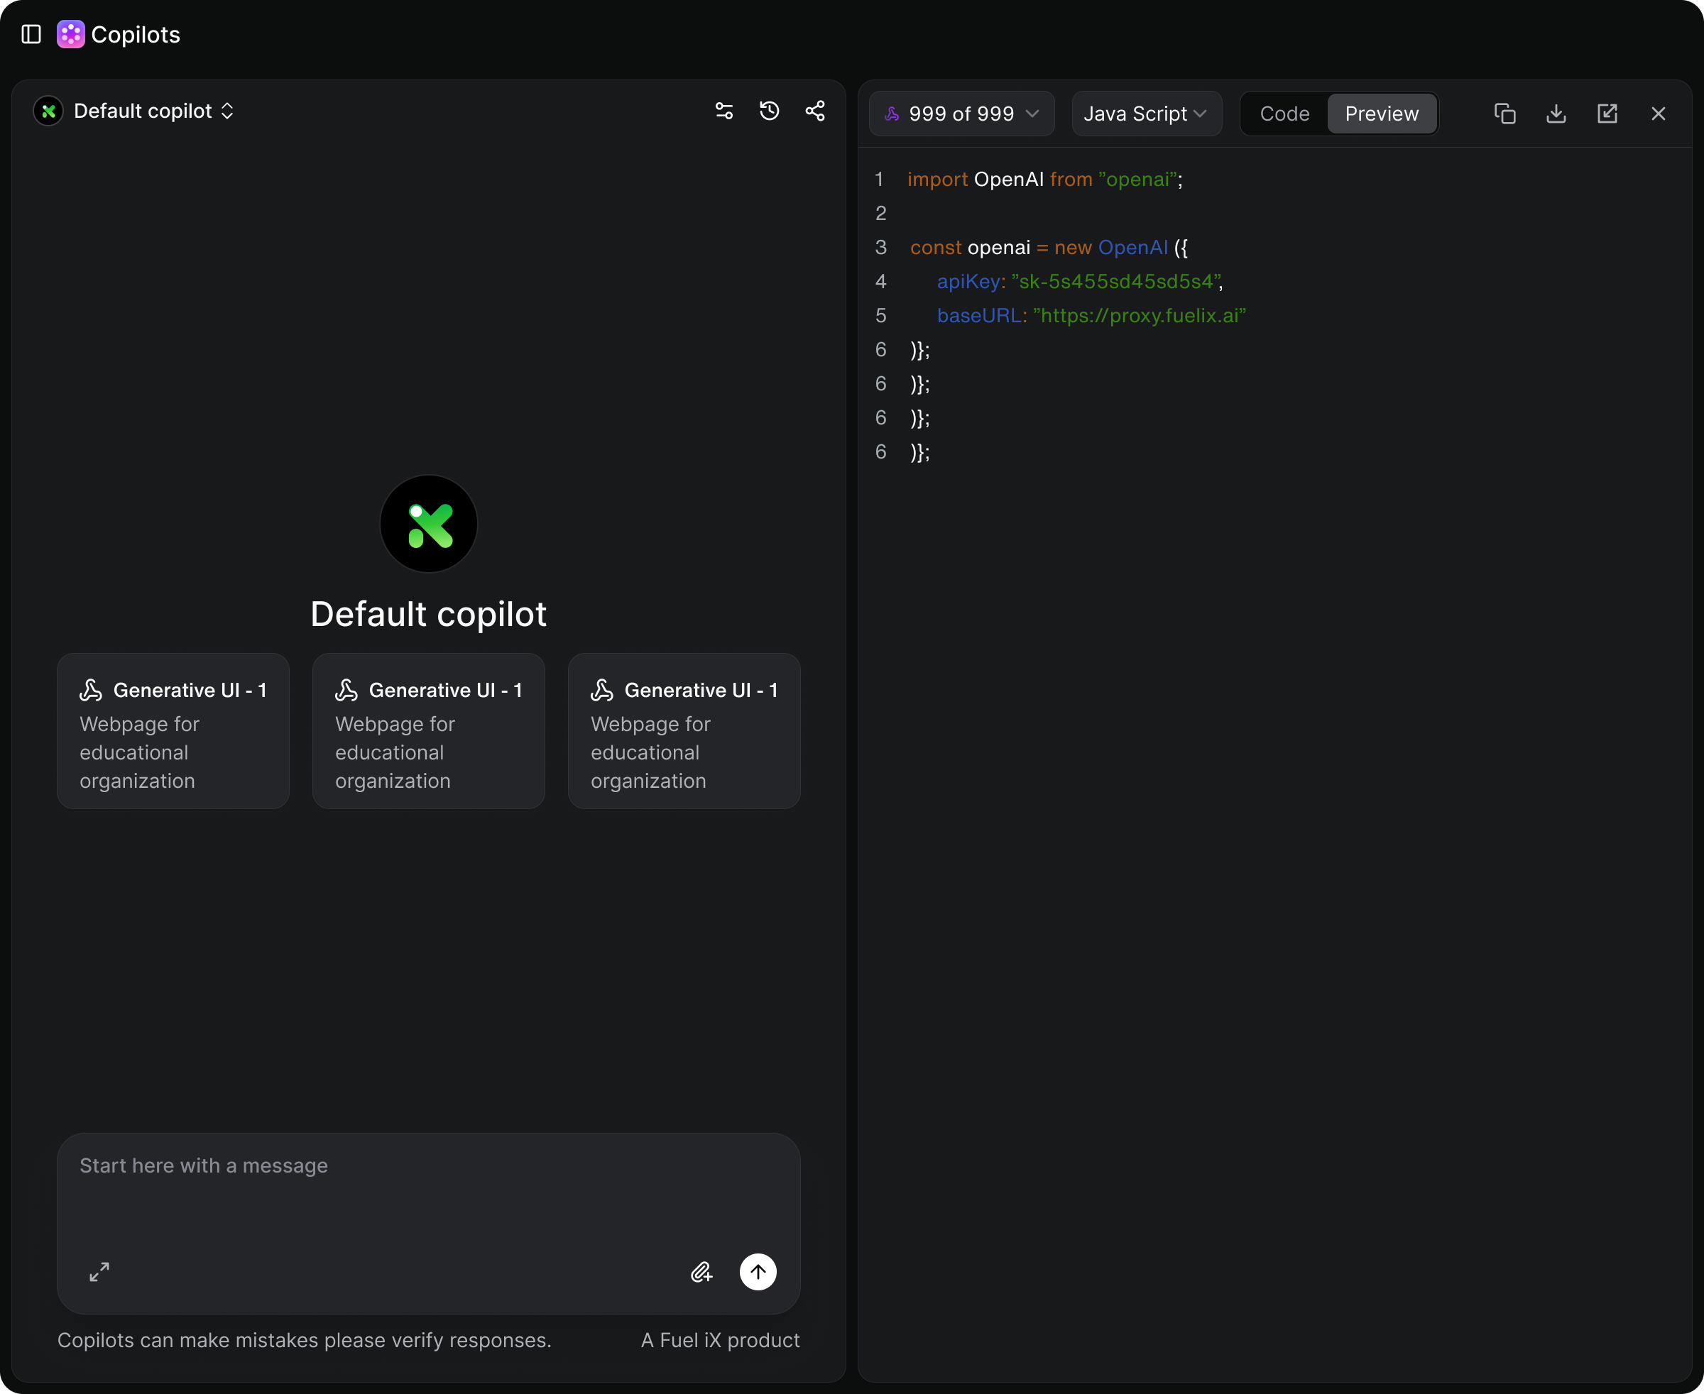Open the chat history icon
The width and height of the screenshot is (1704, 1394).
point(770,111)
